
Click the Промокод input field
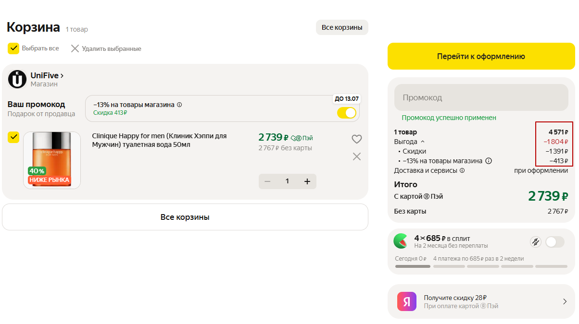coord(481,97)
